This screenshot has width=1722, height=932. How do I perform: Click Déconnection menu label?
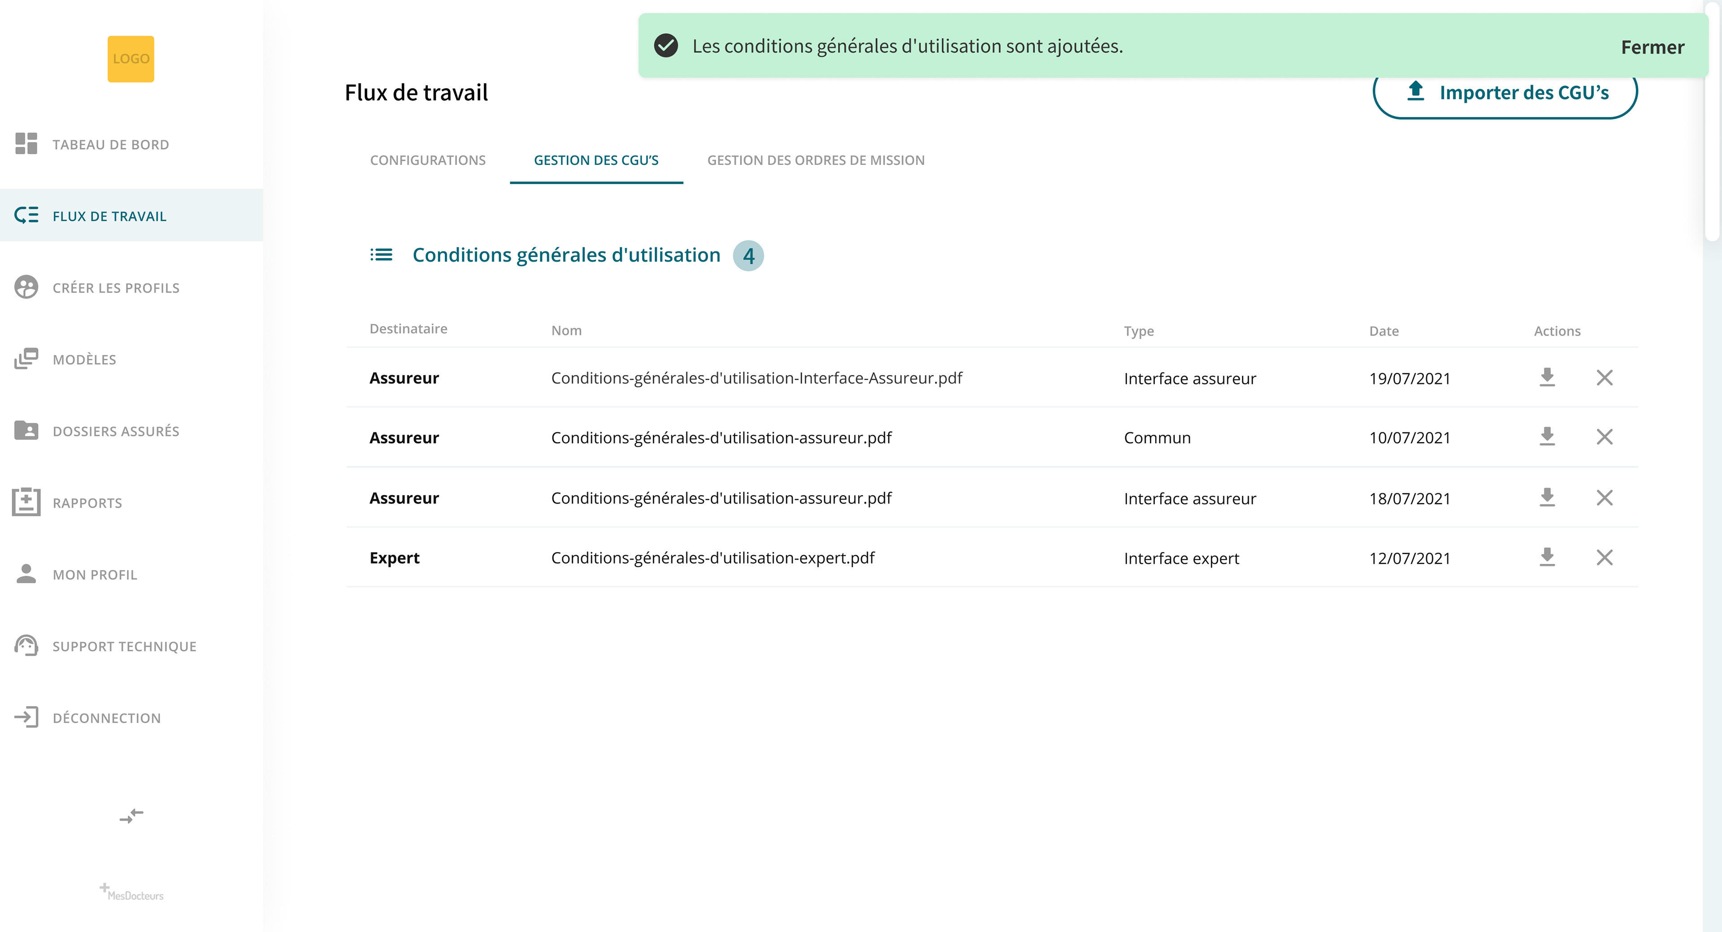[x=107, y=717]
